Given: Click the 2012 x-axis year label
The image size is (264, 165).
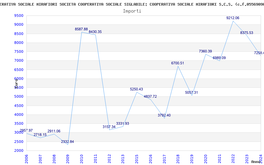Looking at the screenshot, I should (x=109, y=159).
